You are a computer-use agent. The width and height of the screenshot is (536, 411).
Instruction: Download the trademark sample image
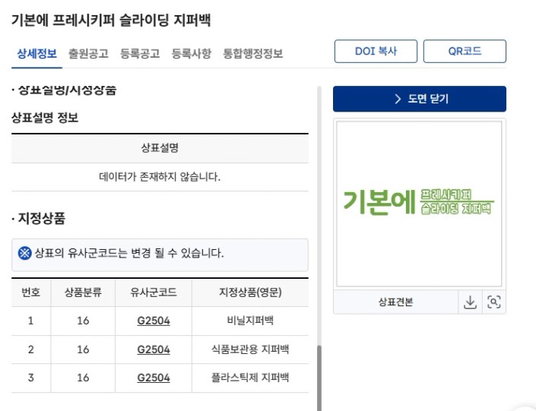[470, 302]
